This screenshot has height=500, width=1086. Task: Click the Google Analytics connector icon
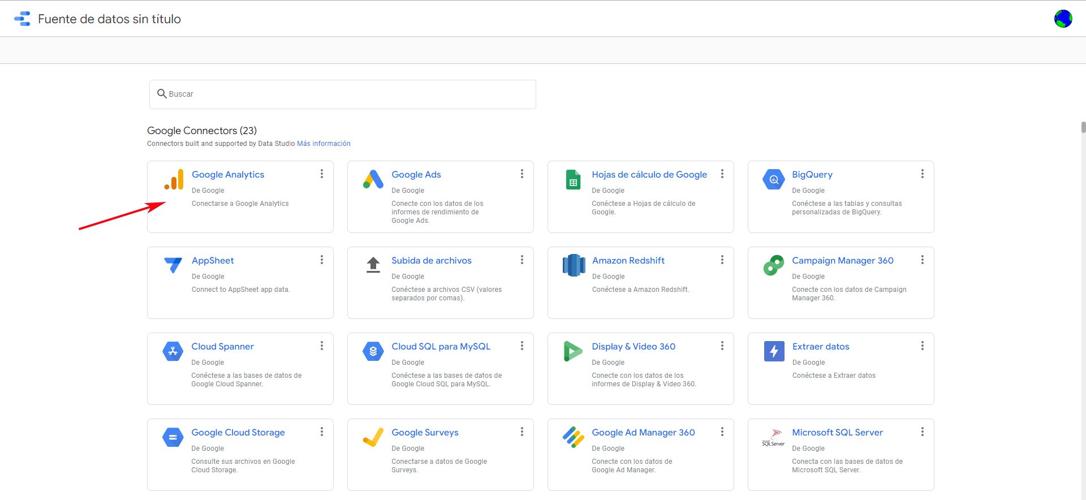tap(174, 179)
